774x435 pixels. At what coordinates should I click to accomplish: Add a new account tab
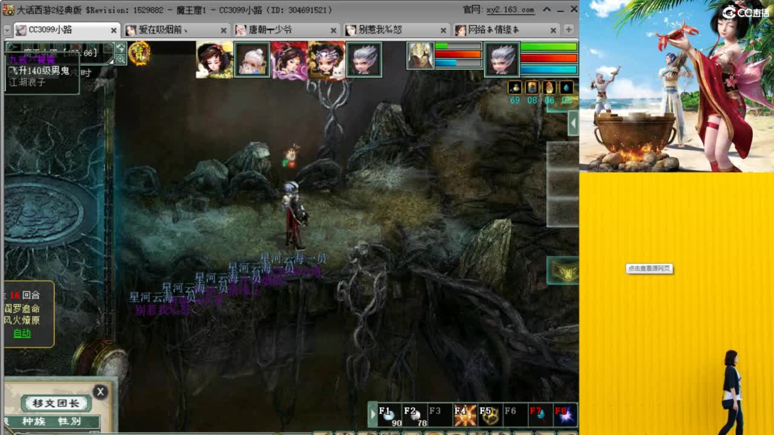tap(569, 30)
